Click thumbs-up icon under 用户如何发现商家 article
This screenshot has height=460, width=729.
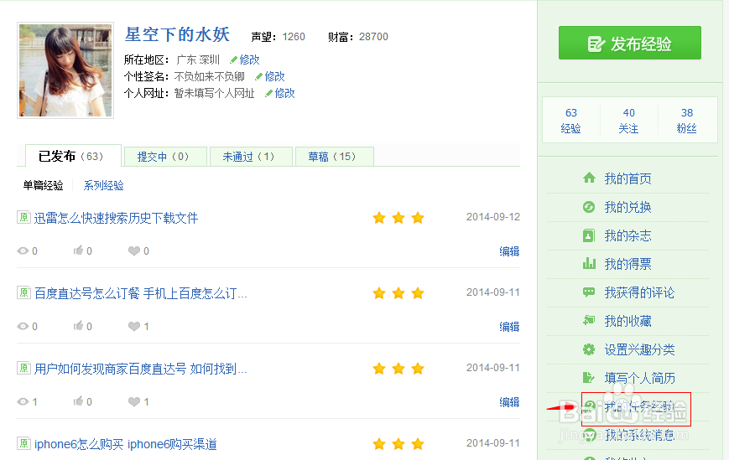78,401
